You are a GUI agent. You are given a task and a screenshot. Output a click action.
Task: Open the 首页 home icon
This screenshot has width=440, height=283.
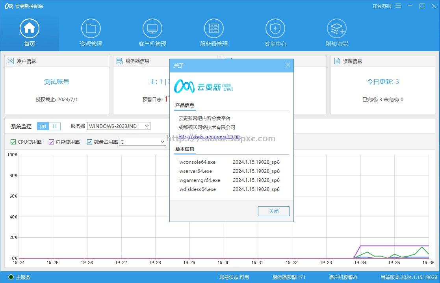pos(30,28)
